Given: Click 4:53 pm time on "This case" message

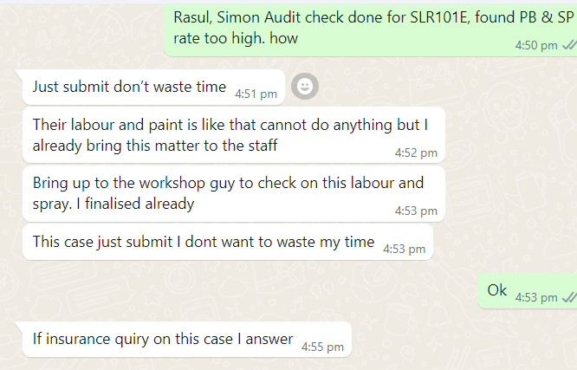Looking at the screenshot, I should pyautogui.click(x=404, y=249).
